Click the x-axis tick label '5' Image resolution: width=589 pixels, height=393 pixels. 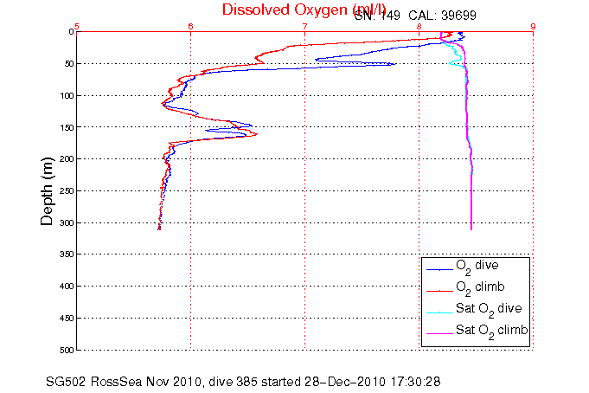tap(77, 26)
